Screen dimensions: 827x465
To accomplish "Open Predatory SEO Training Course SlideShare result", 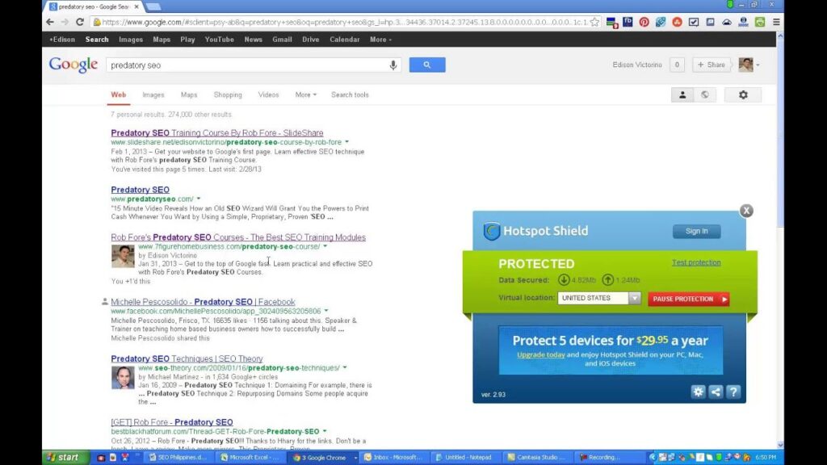I will 216,133.
